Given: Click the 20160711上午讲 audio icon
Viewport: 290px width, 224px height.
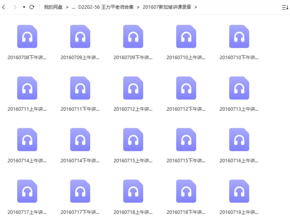Looking at the screenshot, I should click(x=27, y=88).
